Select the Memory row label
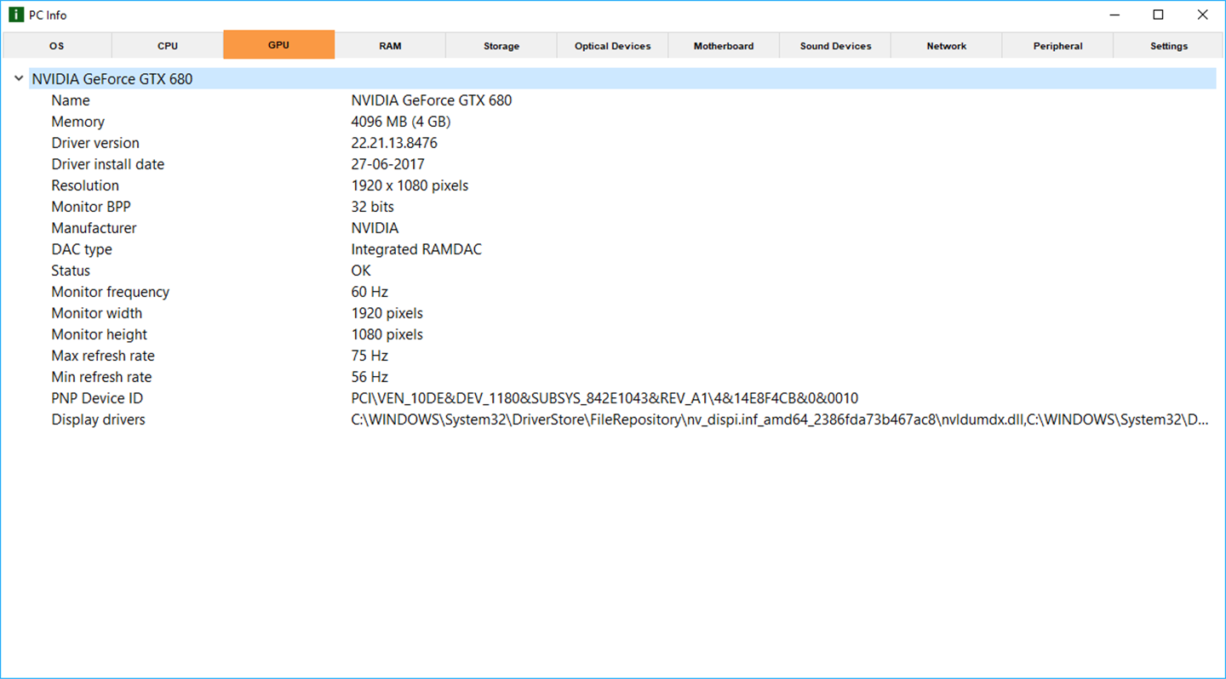Image resolution: width=1226 pixels, height=679 pixels. pyautogui.click(x=78, y=122)
